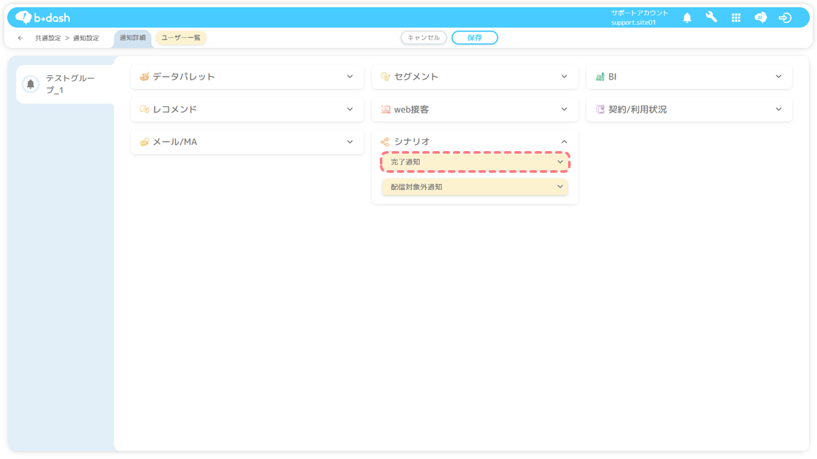Expand the BI section chevron
The image size is (817, 459).
coord(778,76)
